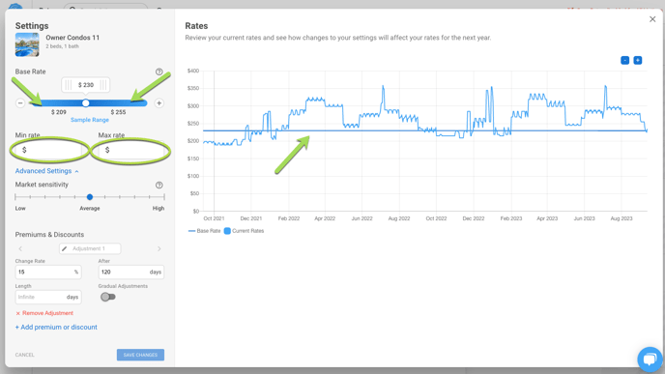
Task: Open the Market sensitivity help icon
Action: pyautogui.click(x=159, y=185)
